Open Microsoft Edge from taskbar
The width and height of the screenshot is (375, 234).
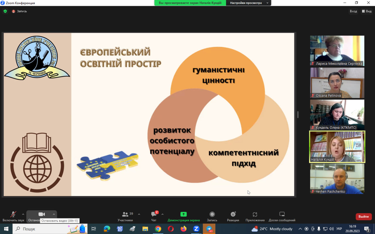107,229
